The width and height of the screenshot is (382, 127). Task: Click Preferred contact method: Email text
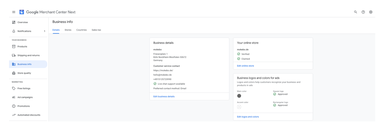pos(170,88)
